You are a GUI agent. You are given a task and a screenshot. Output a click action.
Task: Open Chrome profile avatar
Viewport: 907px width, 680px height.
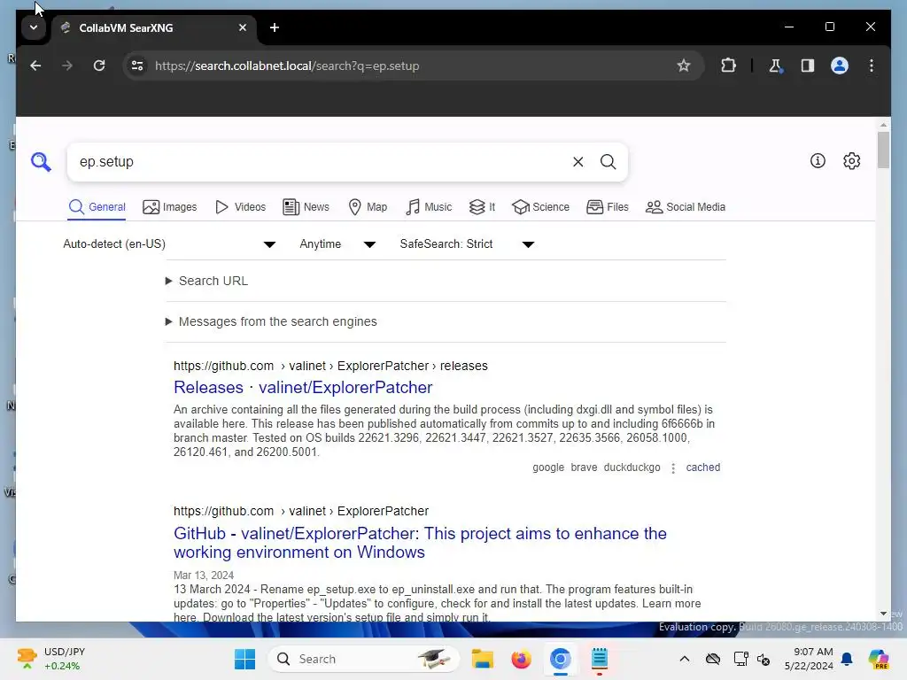point(840,66)
